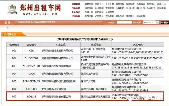
Task: Go to the 首页 home tab
Action: [x=7, y=22]
